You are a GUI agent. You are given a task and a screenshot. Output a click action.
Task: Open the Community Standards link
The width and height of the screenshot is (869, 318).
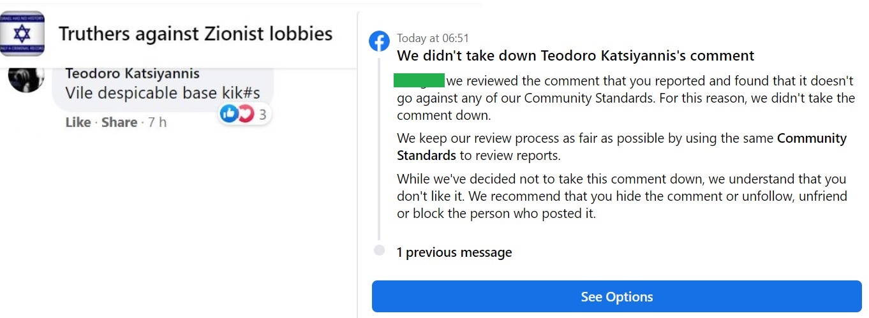[812, 138]
